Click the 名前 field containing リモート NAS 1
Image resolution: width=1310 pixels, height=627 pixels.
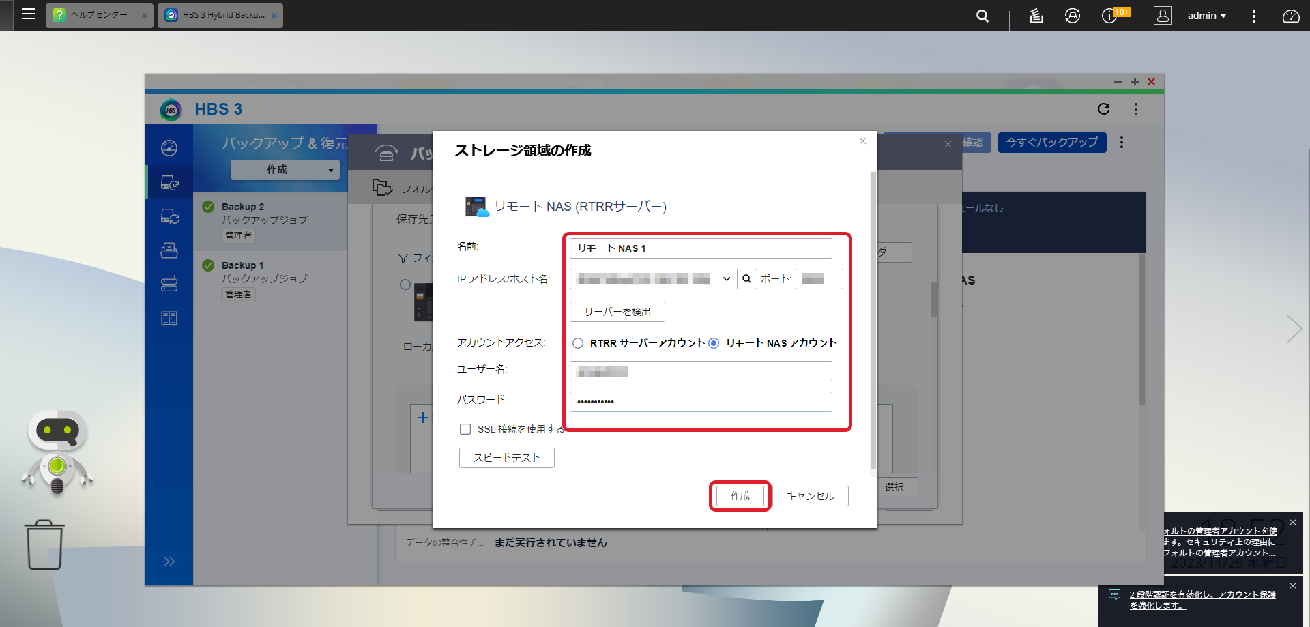click(x=701, y=248)
